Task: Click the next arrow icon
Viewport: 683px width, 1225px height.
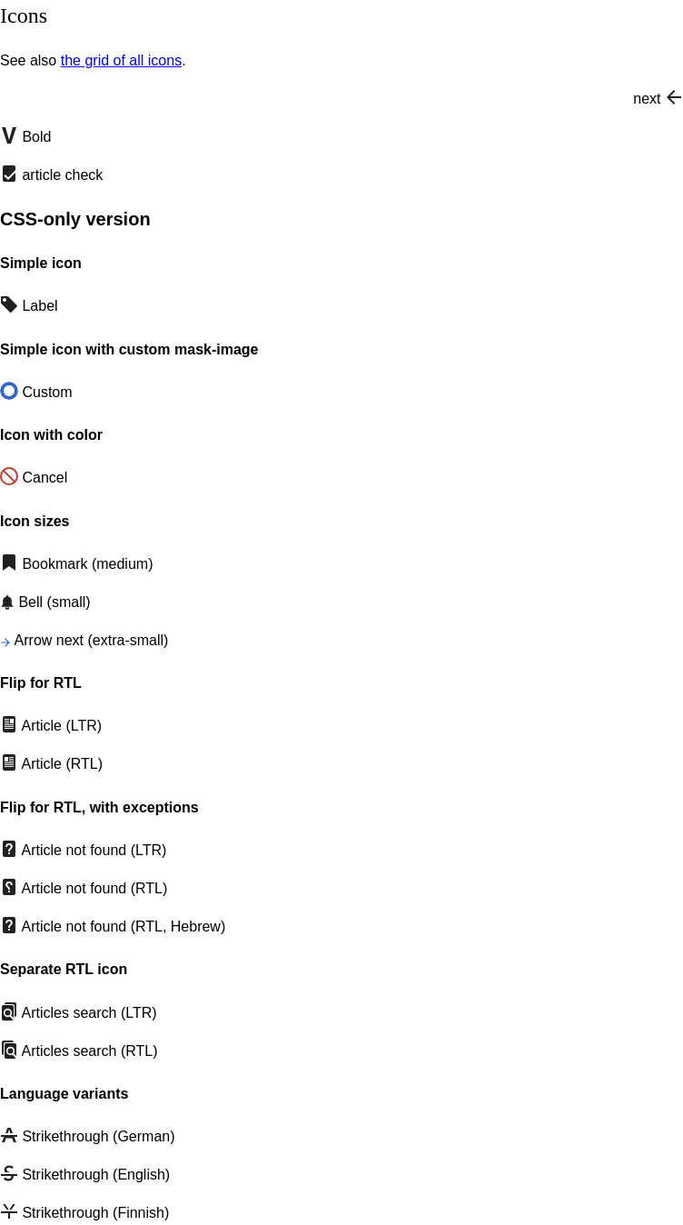Action: click(x=674, y=97)
